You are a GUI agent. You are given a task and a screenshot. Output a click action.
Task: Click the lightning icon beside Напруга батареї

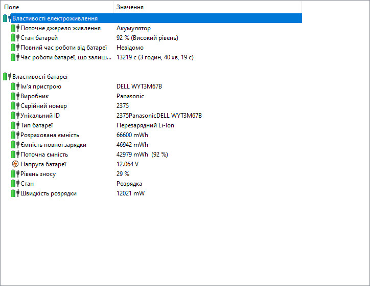click(15, 164)
